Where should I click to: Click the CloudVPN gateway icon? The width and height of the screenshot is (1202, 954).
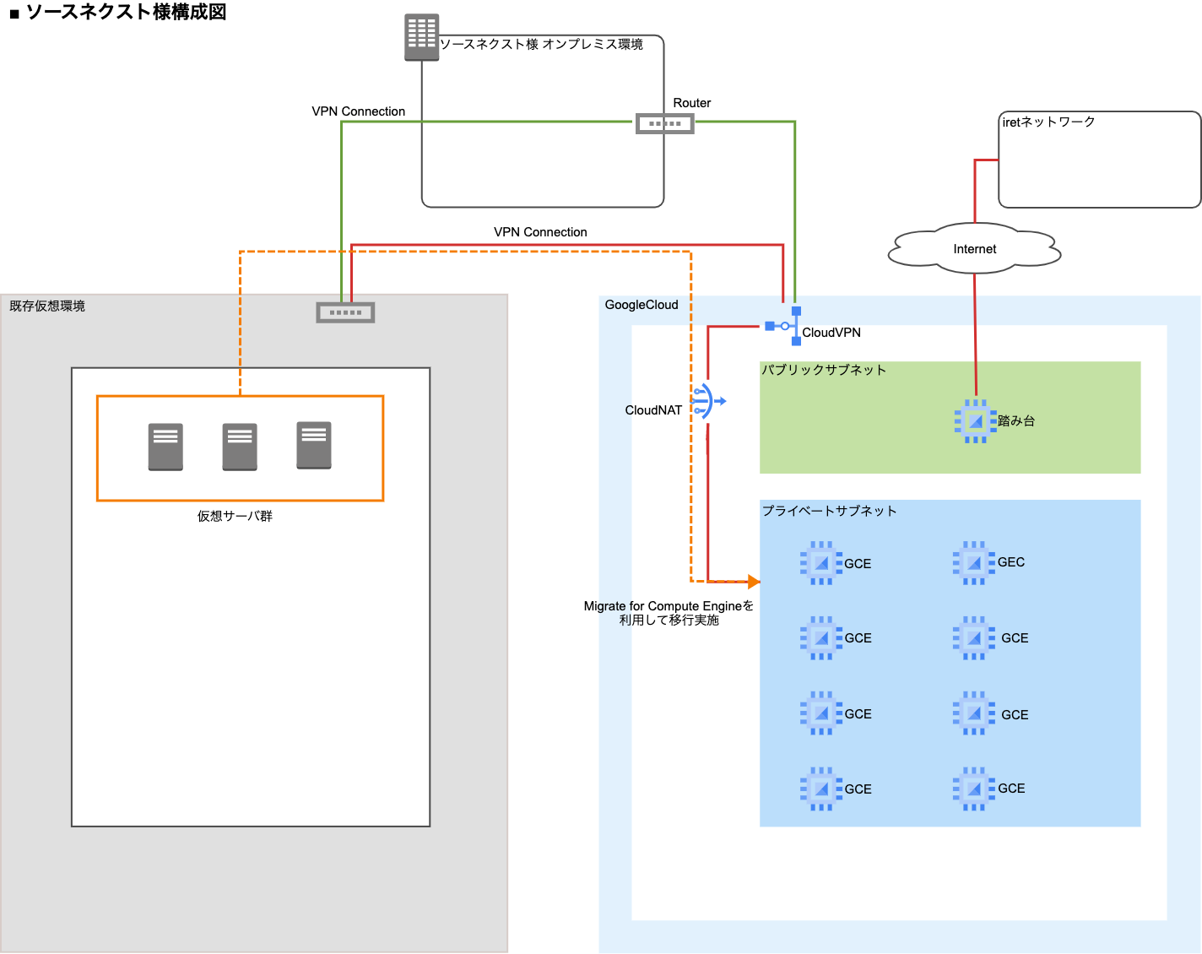785,326
